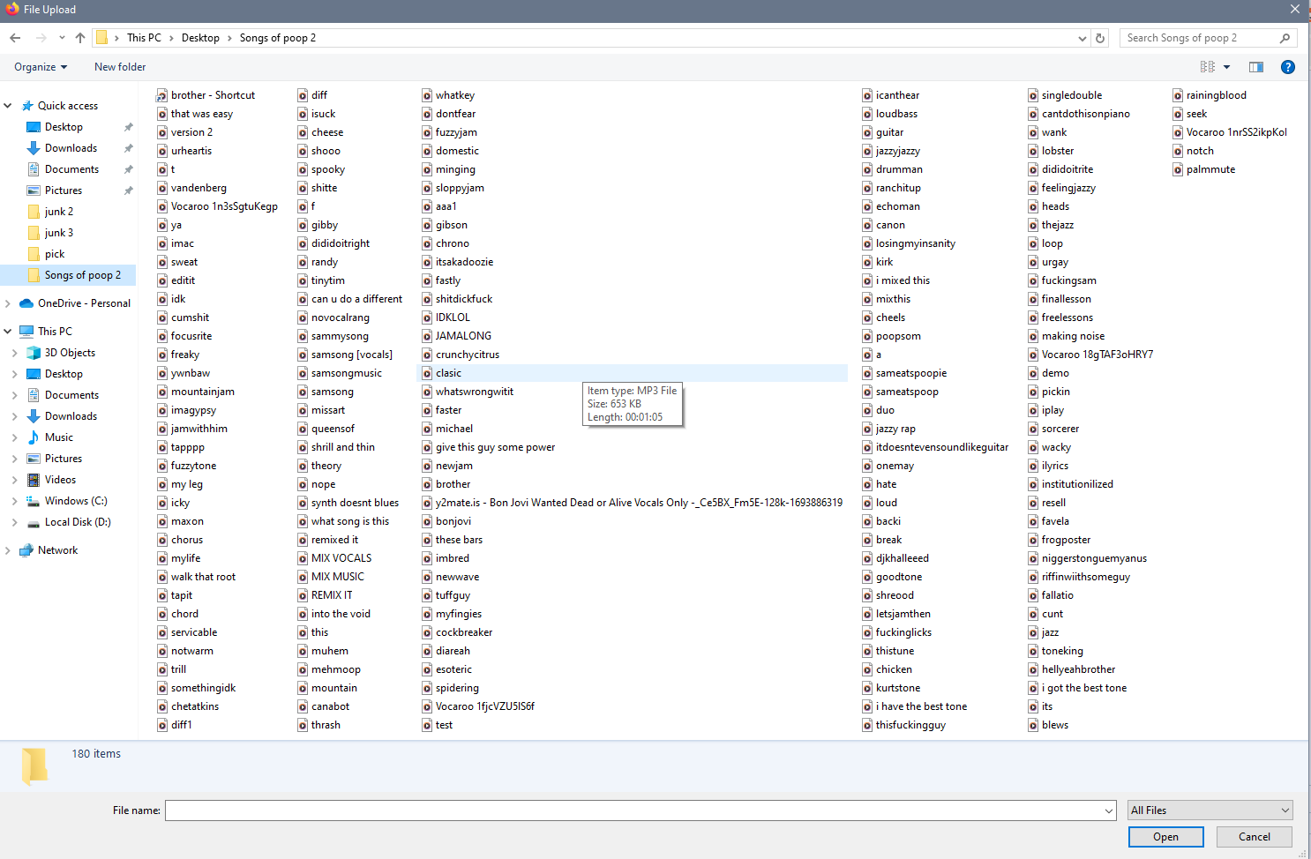
Task: Click the Cancel button
Action: [1254, 837]
